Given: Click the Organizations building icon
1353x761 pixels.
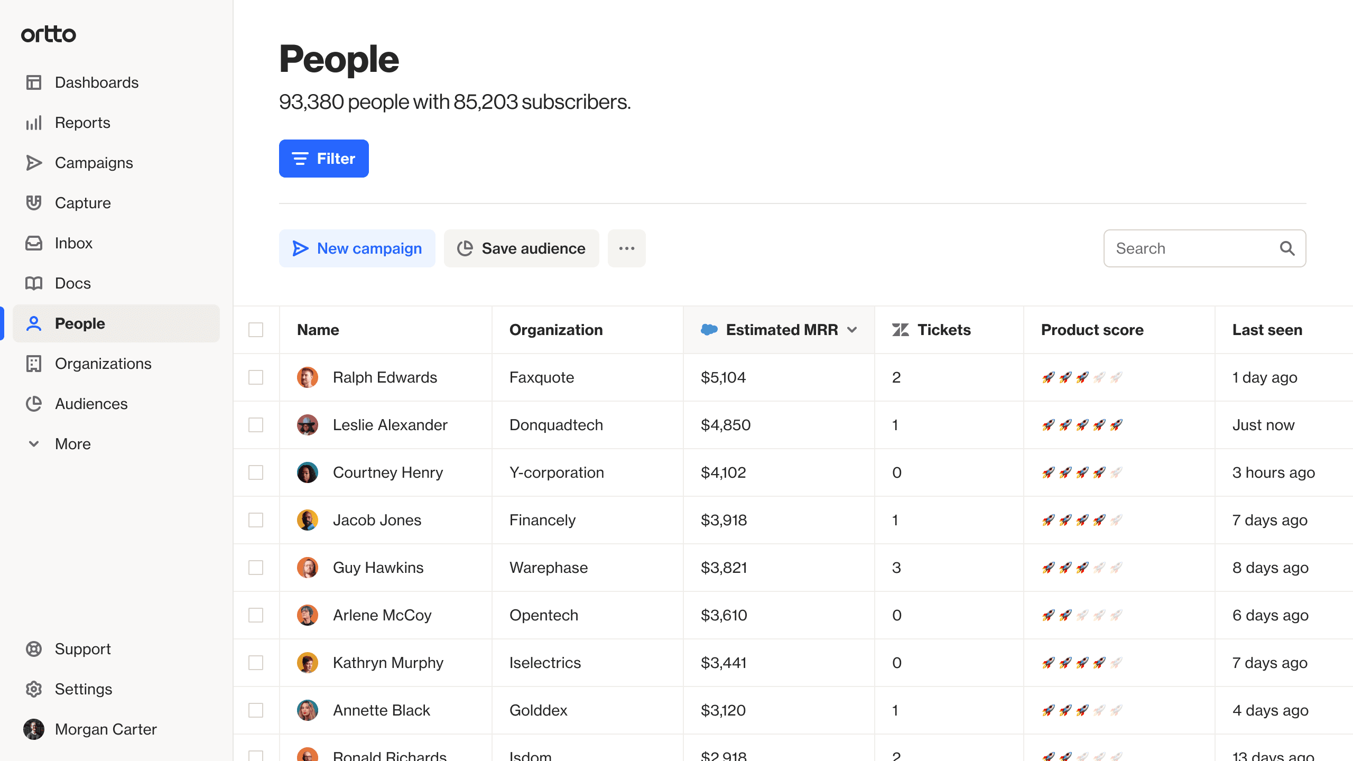Looking at the screenshot, I should 34,364.
